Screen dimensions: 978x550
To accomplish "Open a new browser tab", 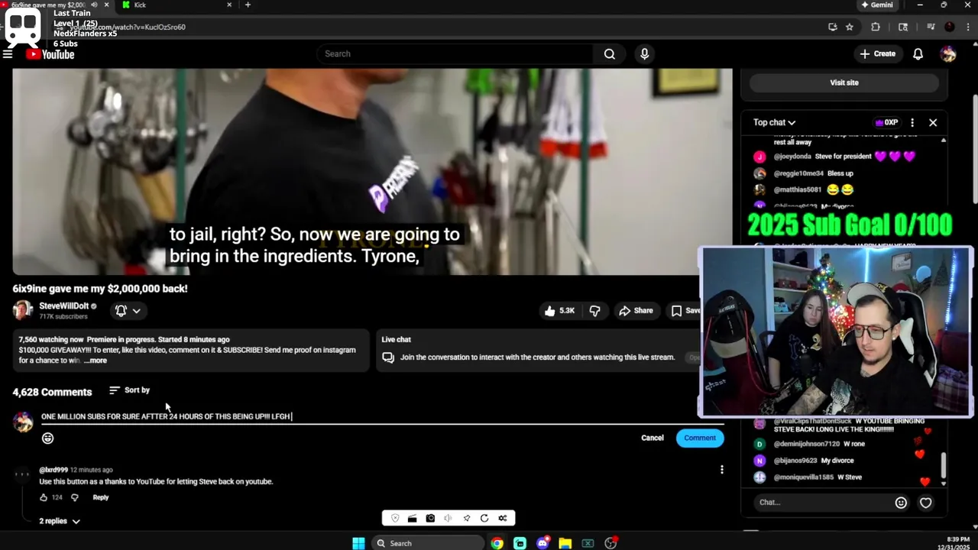I will click(248, 5).
